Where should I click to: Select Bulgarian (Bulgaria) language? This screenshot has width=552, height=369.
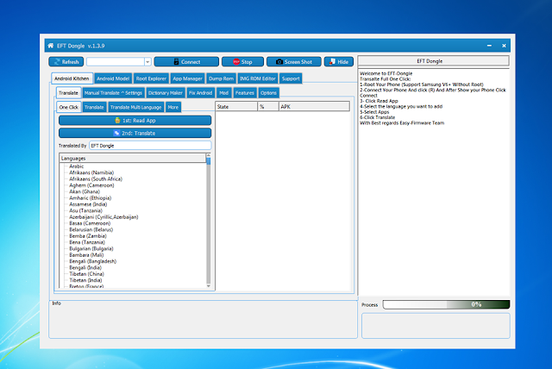(x=91, y=248)
